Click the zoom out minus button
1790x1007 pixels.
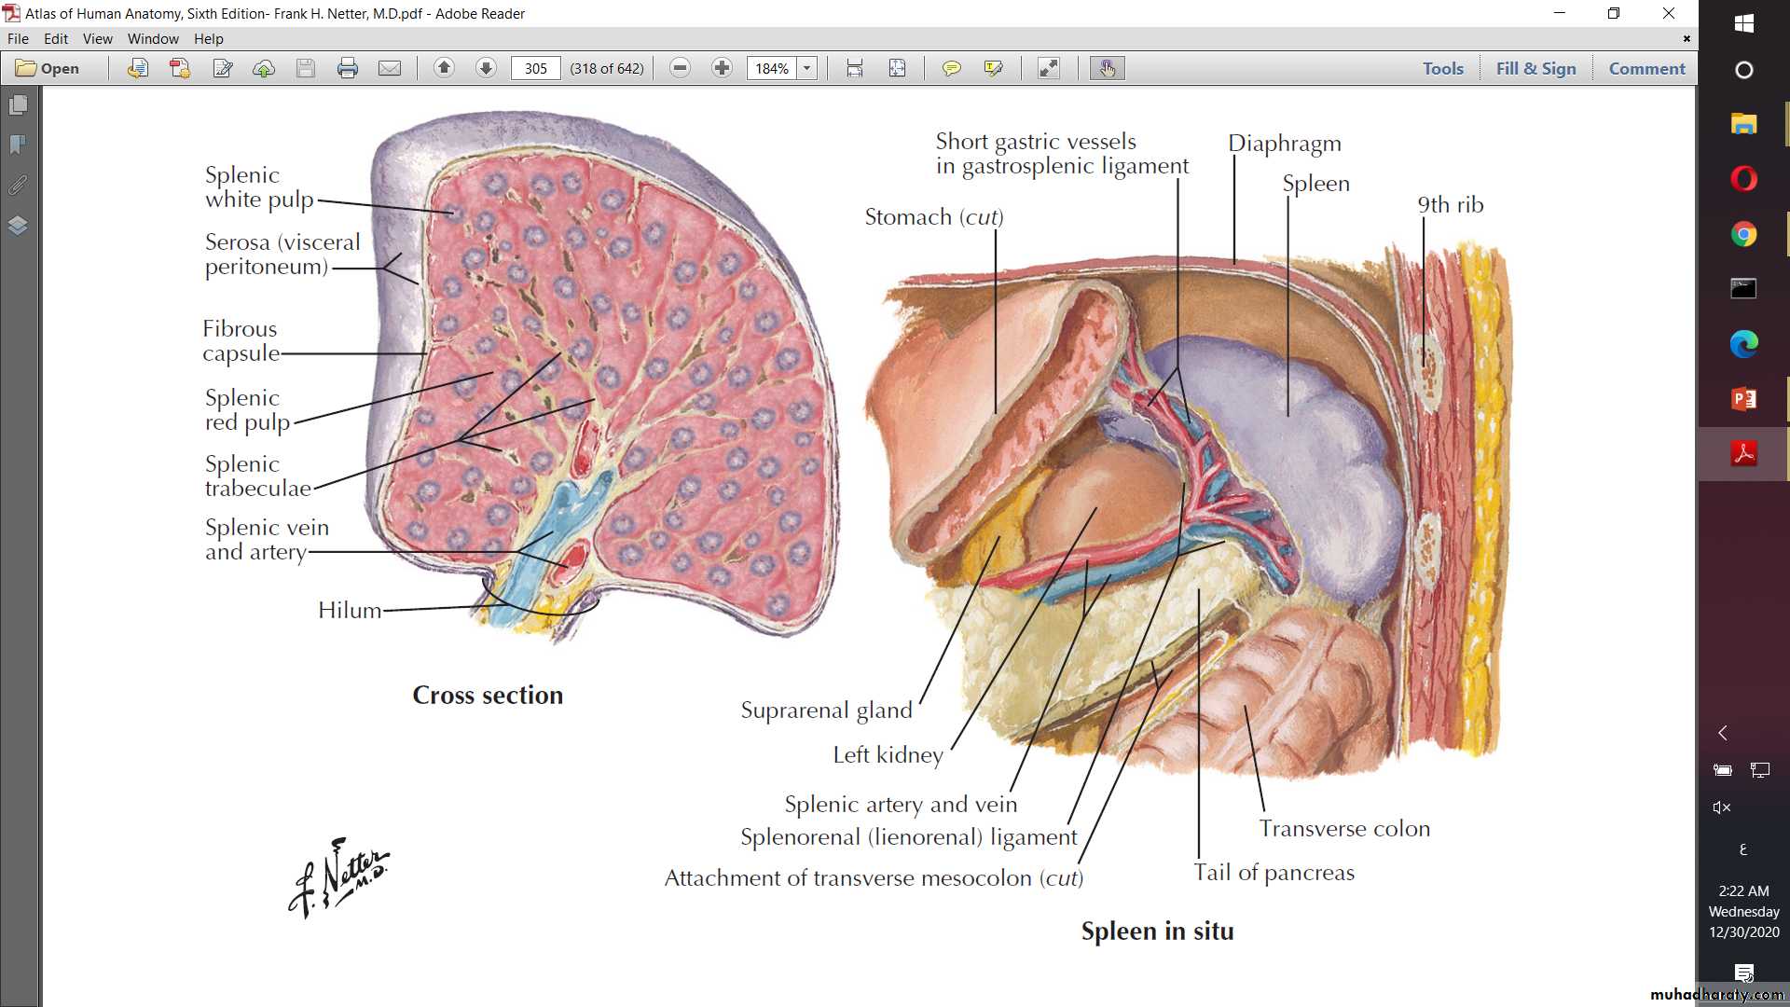pyautogui.click(x=681, y=68)
